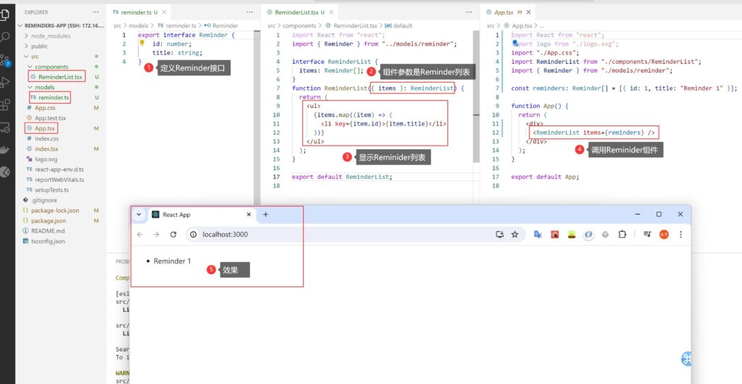Open the gray circular extension icon
This screenshot has height=384, width=742.
tap(605, 235)
